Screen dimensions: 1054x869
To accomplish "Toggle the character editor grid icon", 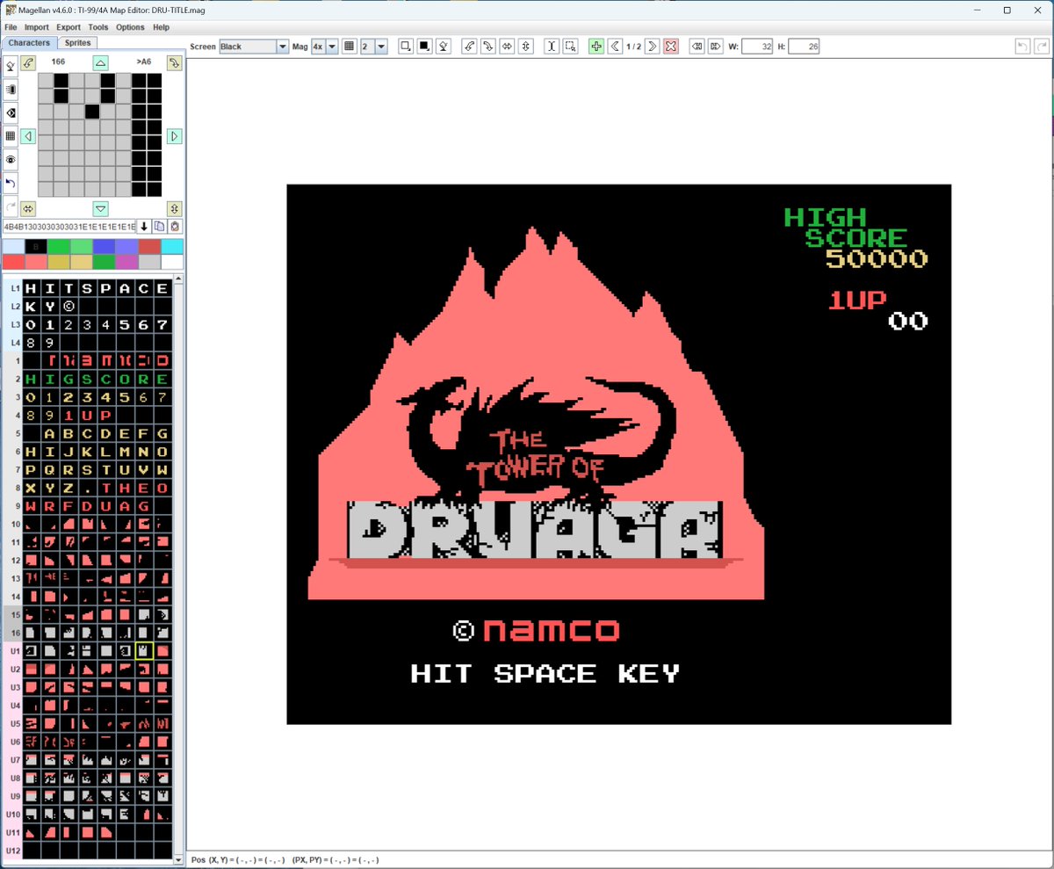I will 11,136.
